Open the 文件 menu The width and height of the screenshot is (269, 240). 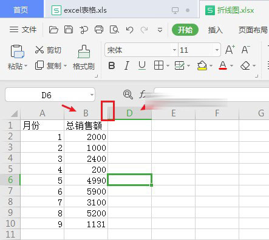coord(23,30)
